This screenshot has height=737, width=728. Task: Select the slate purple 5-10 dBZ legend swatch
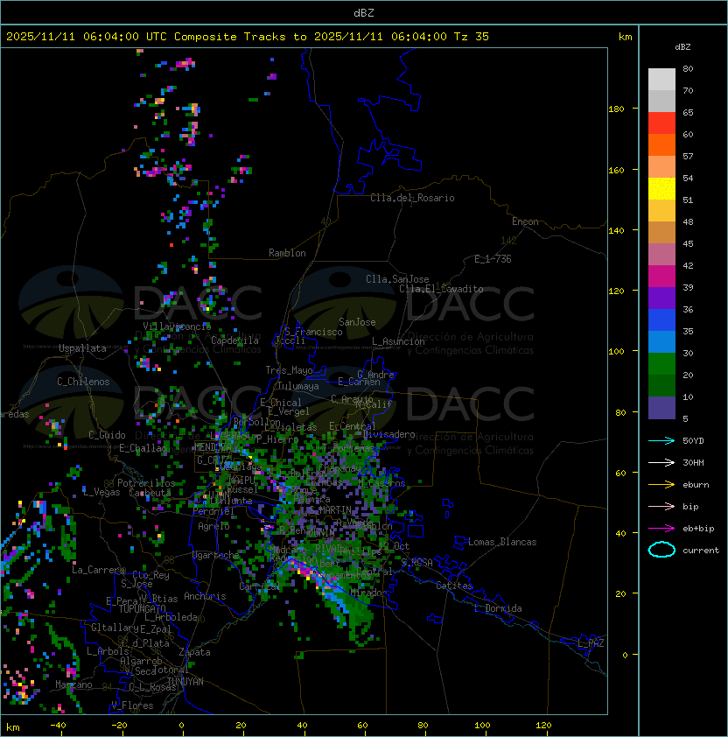coord(661,408)
